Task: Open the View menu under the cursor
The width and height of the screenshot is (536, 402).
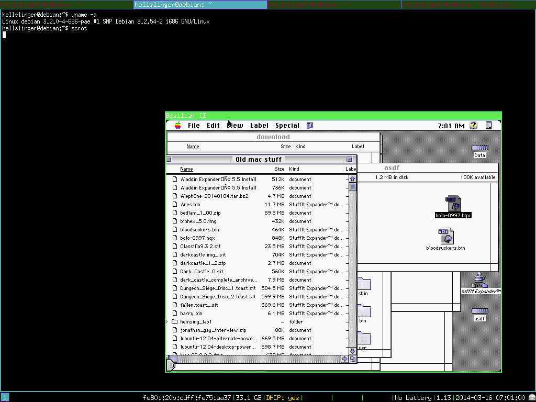Action: click(235, 126)
